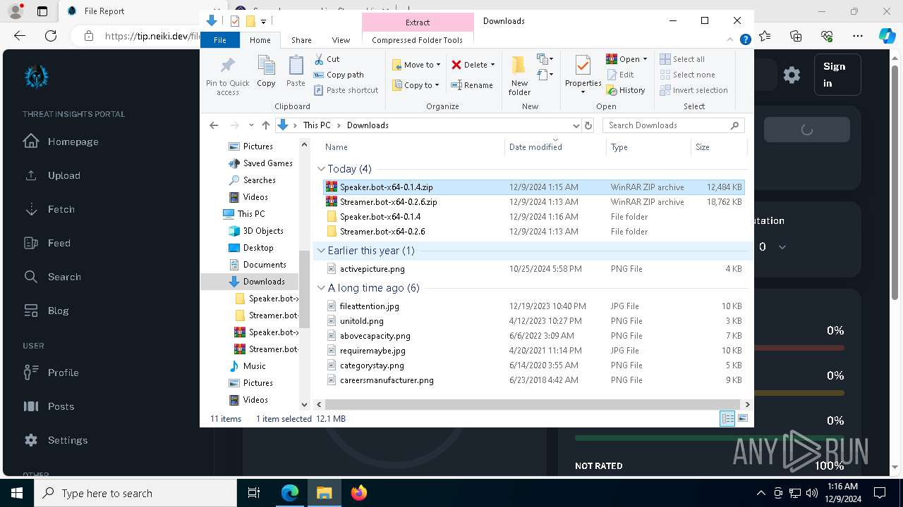Open Properties from the ribbon
The image size is (903, 507).
click(x=583, y=75)
